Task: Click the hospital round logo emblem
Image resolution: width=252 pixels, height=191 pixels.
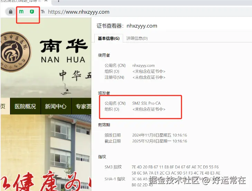Action: pos(16,52)
